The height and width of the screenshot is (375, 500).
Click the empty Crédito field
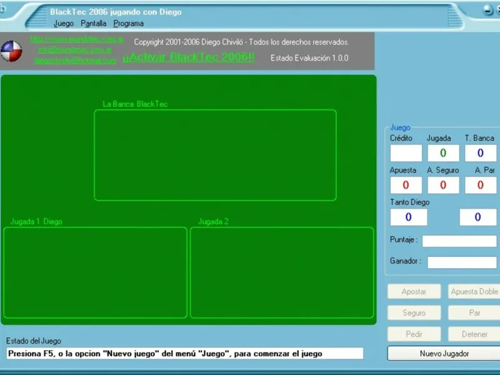[406, 153]
